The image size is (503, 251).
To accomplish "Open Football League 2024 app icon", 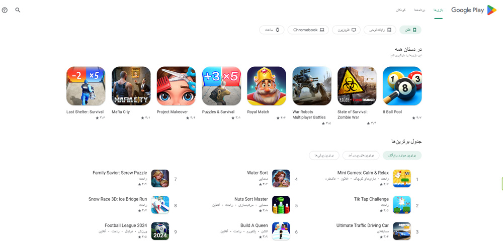I will point(160,231).
